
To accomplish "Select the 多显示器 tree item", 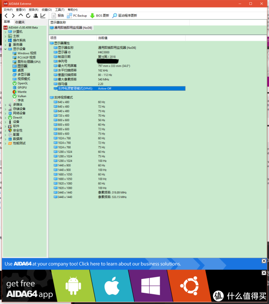I will click(x=22, y=75).
